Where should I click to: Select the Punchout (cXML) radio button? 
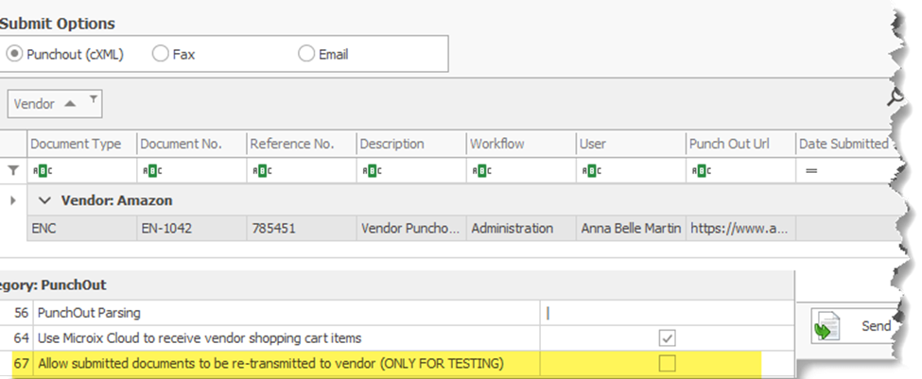click(x=15, y=54)
